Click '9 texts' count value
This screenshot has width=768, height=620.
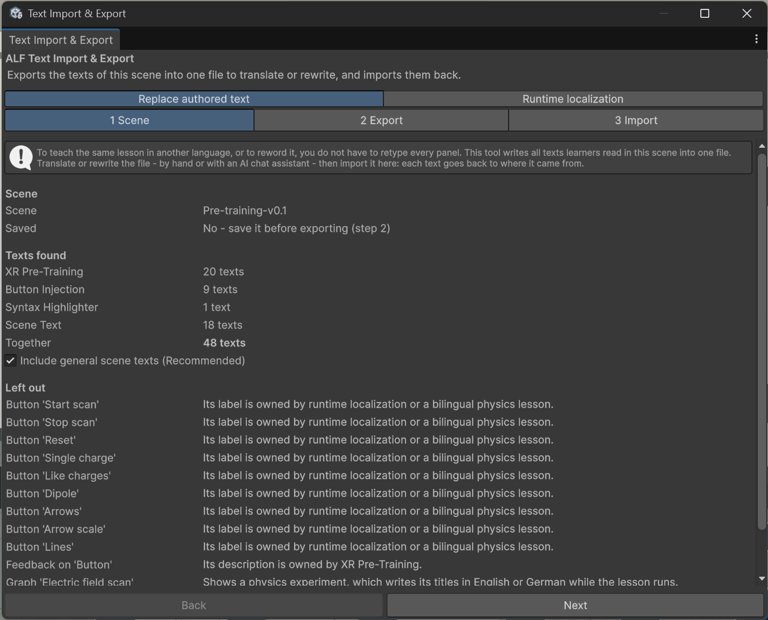(220, 290)
